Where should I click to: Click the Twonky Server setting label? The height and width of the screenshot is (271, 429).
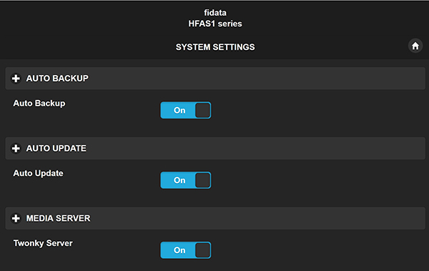pos(43,243)
